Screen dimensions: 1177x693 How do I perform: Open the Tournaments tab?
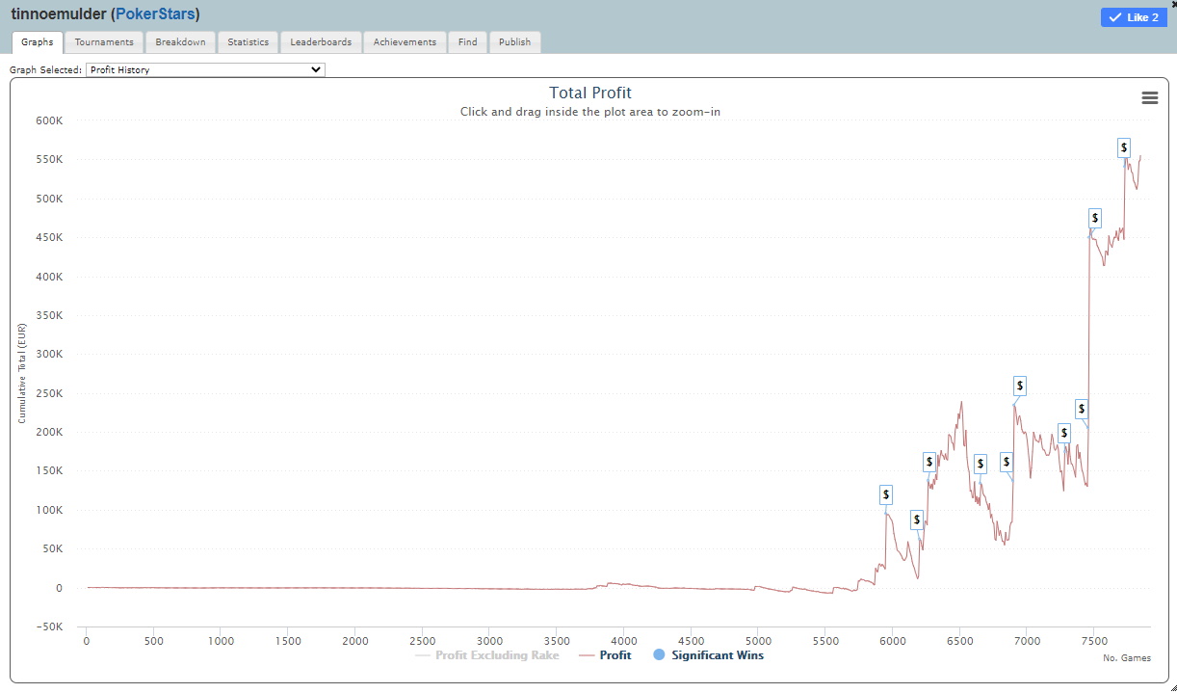coord(104,42)
